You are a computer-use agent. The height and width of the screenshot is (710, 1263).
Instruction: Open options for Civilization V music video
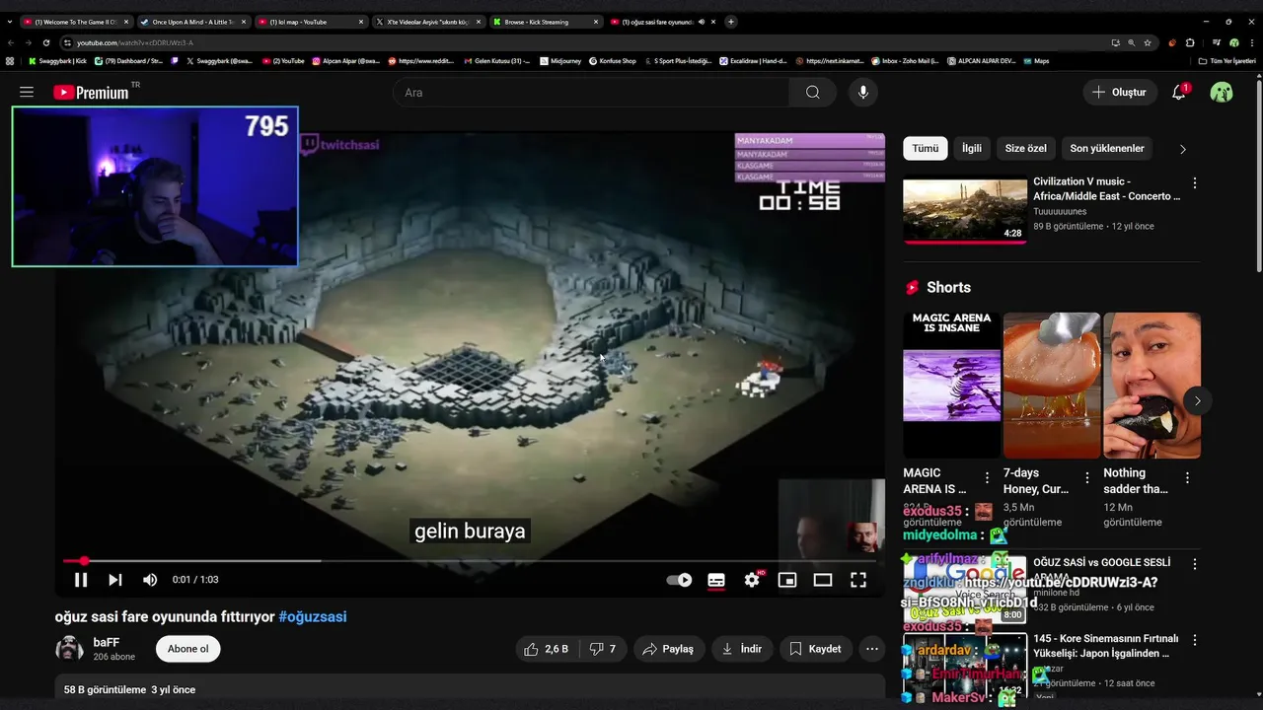click(1195, 183)
